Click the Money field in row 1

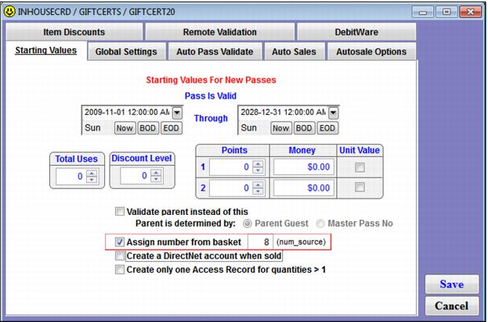[x=304, y=167]
